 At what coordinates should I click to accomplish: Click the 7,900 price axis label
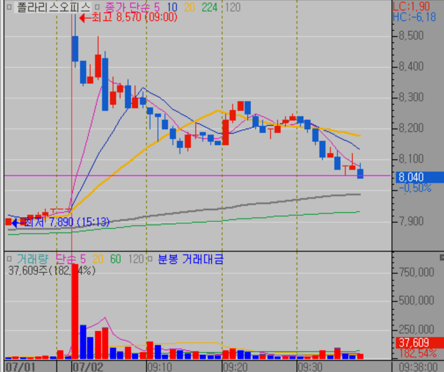click(411, 221)
